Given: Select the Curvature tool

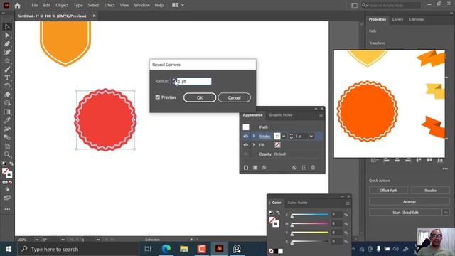Looking at the screenshot, I should coord(7,52).
